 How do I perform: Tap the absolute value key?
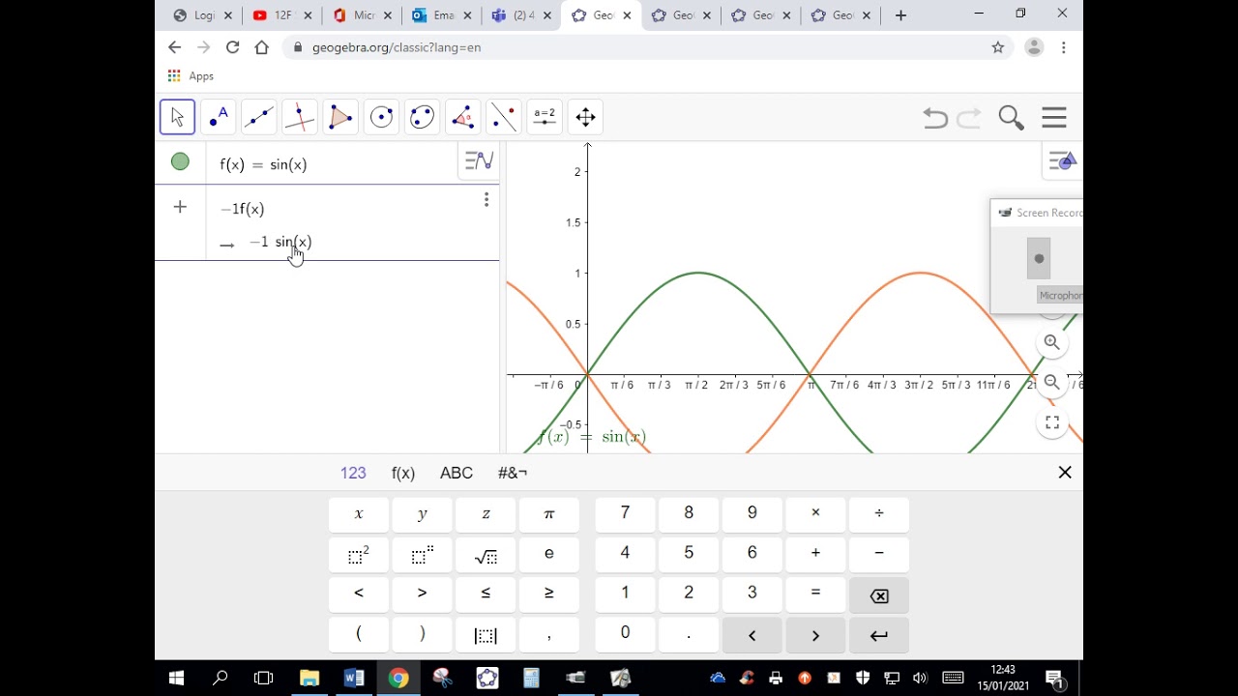point(486,634)
